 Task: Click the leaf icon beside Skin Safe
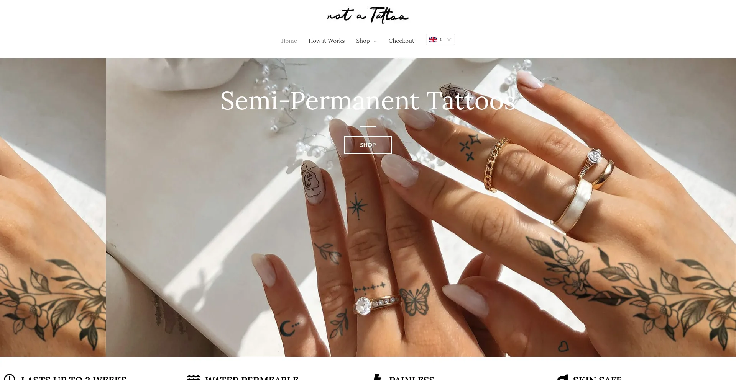pyautogui.click(x=563, y=377)
